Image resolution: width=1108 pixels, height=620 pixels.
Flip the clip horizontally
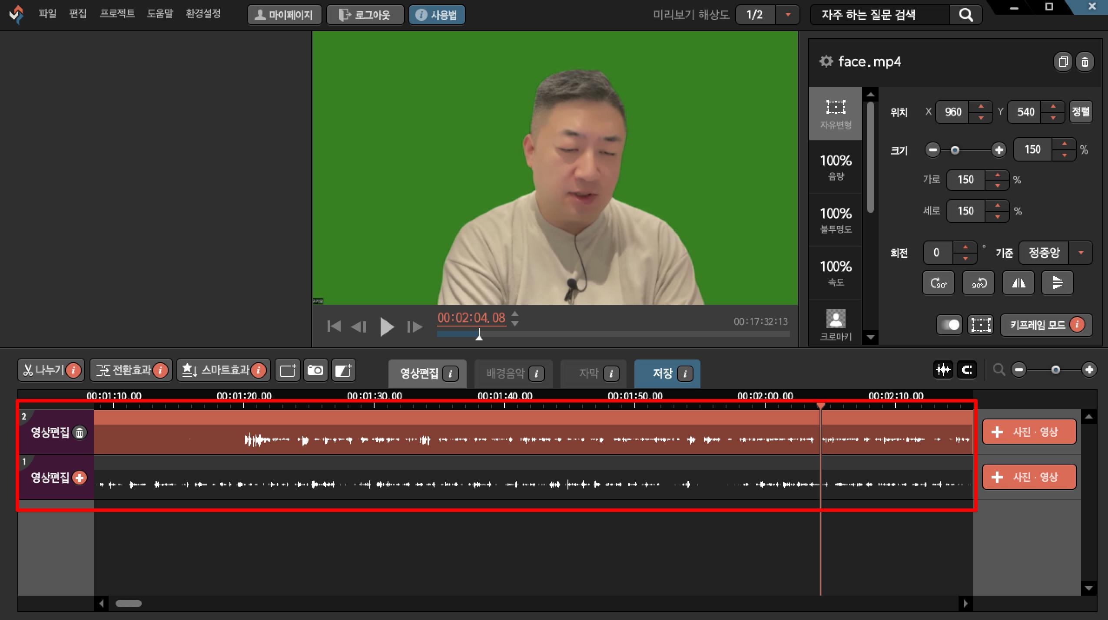coord(1018,283)
